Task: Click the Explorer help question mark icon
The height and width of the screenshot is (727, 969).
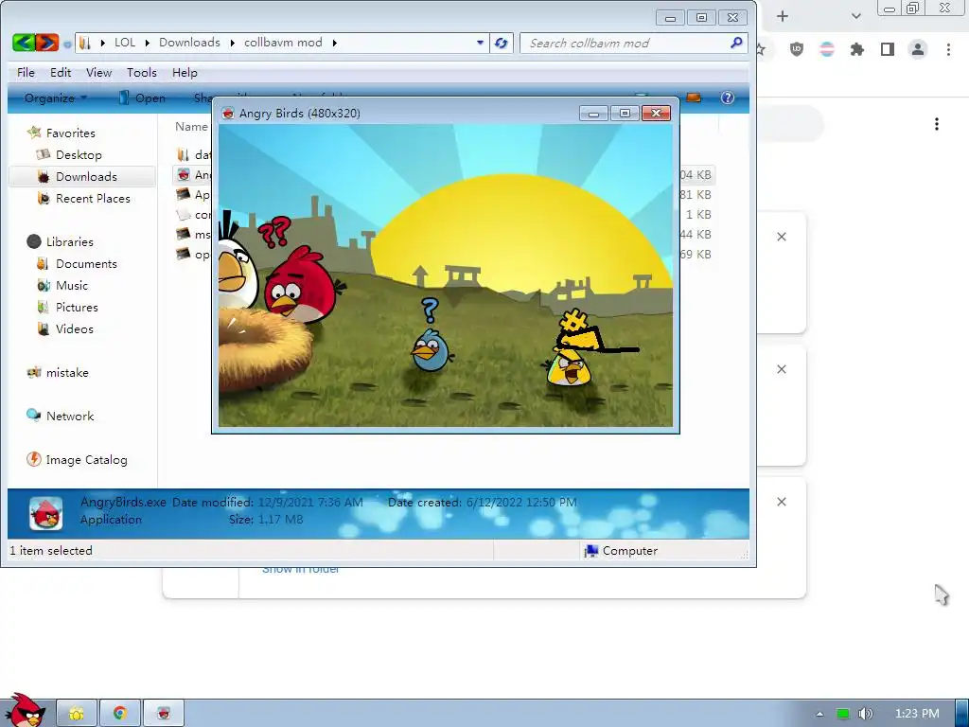Action: [728, 98]
